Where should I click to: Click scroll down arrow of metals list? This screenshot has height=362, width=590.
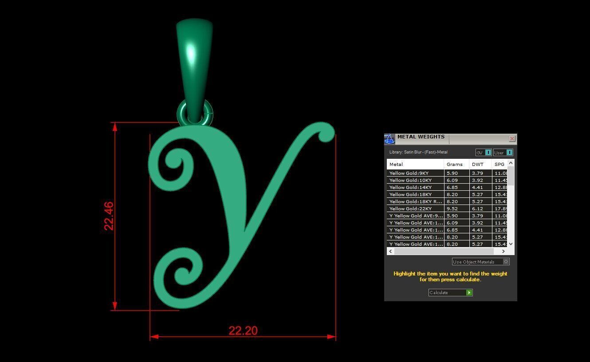pos(511,244)
